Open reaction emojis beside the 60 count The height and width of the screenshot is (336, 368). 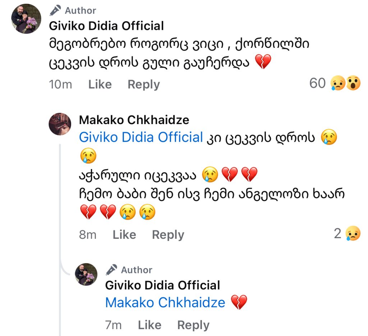click(346, 84)
